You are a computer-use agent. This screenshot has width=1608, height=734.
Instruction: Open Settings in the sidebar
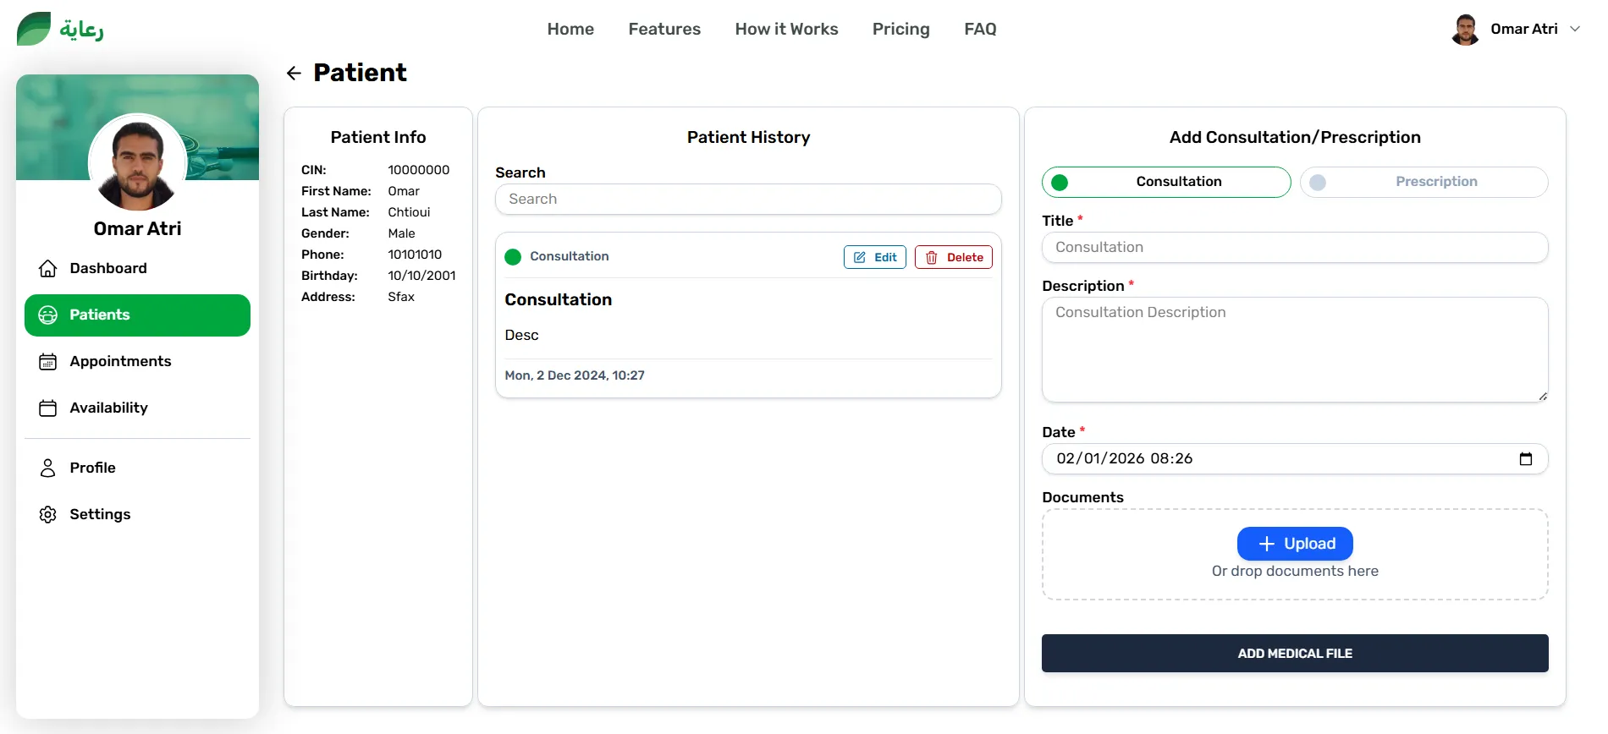pos(137,514)
